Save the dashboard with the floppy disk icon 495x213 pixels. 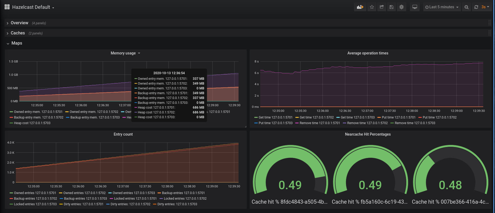coord(392,7)
